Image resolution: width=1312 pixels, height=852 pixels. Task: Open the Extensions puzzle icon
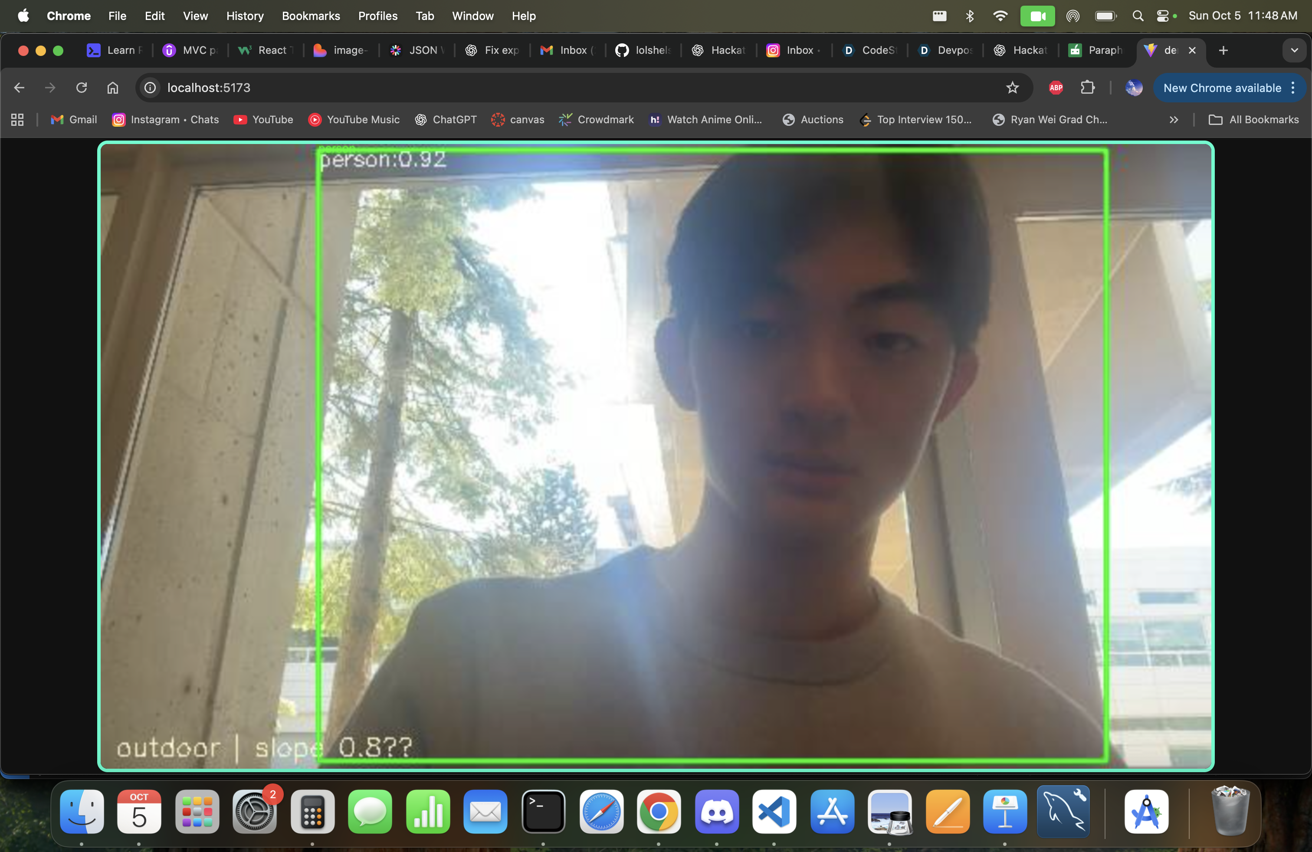point(1087,88)
